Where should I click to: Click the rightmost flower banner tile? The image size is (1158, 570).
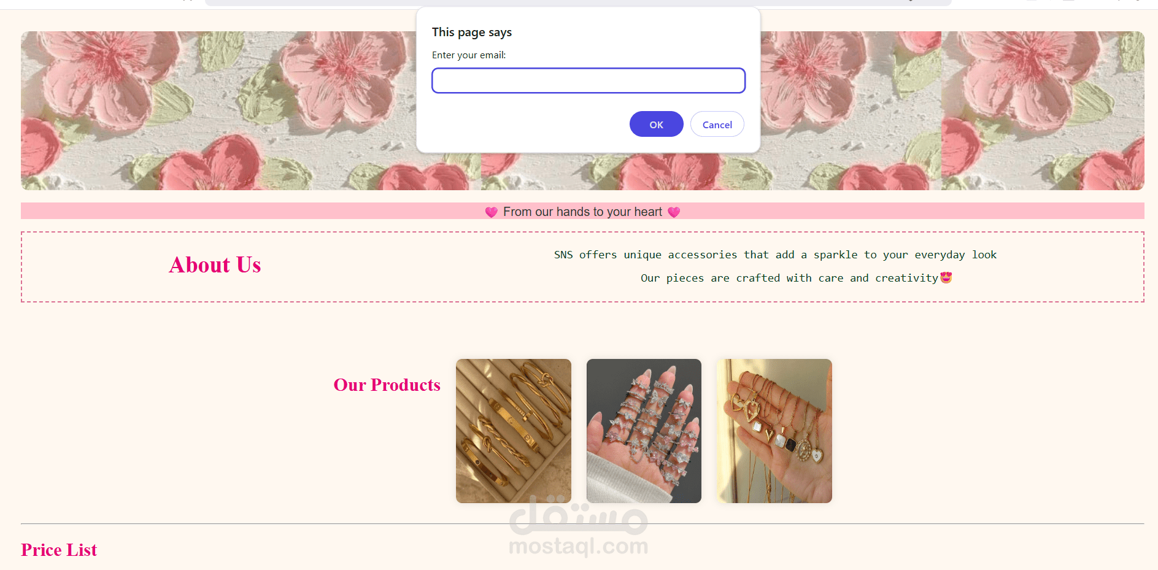coord(1043,110)
